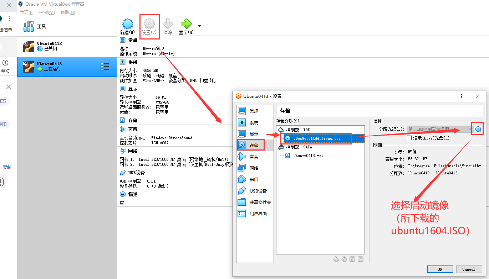This screenshot has height=279, width=489.
Task: Open the Ubuntu0413 machine list menu icon
Action: pyautogui.click(x=105, y=67)
